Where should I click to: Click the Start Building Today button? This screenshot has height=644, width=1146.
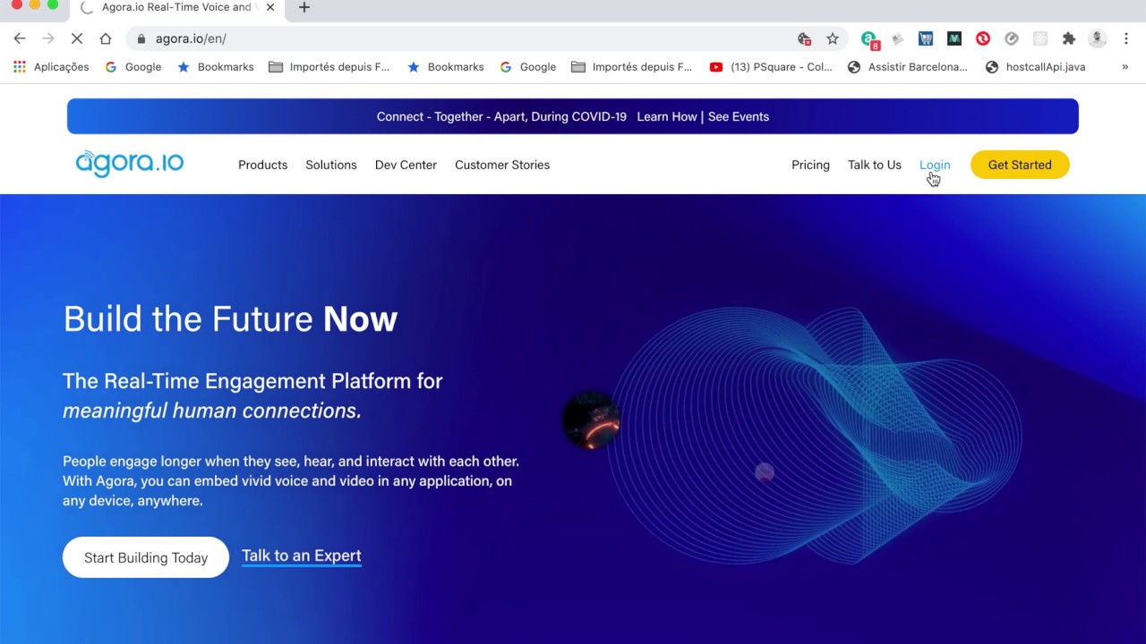[146, 557]
